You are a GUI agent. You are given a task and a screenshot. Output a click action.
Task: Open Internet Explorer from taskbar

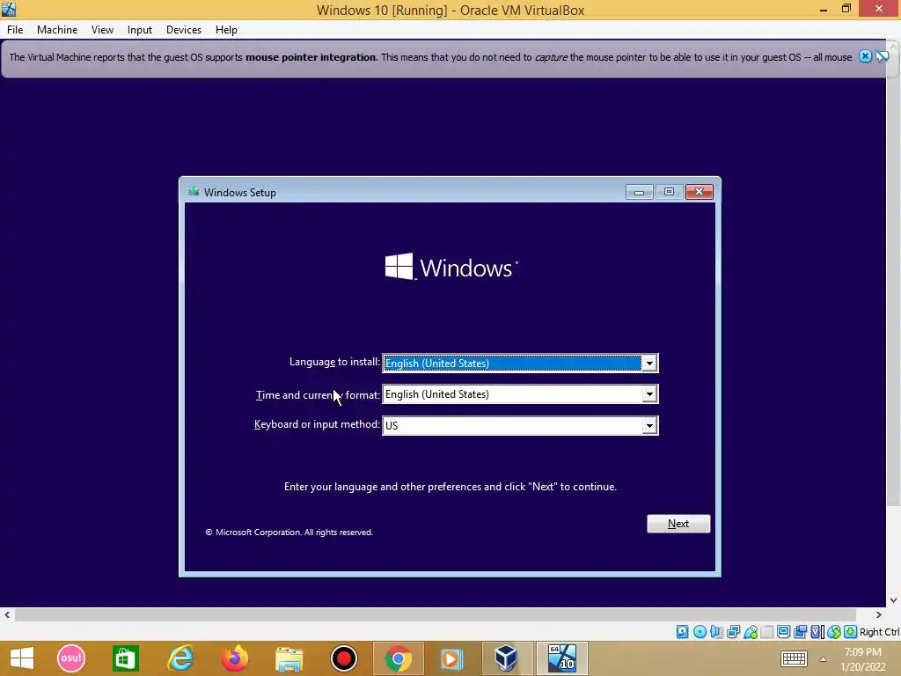(180, 658)
